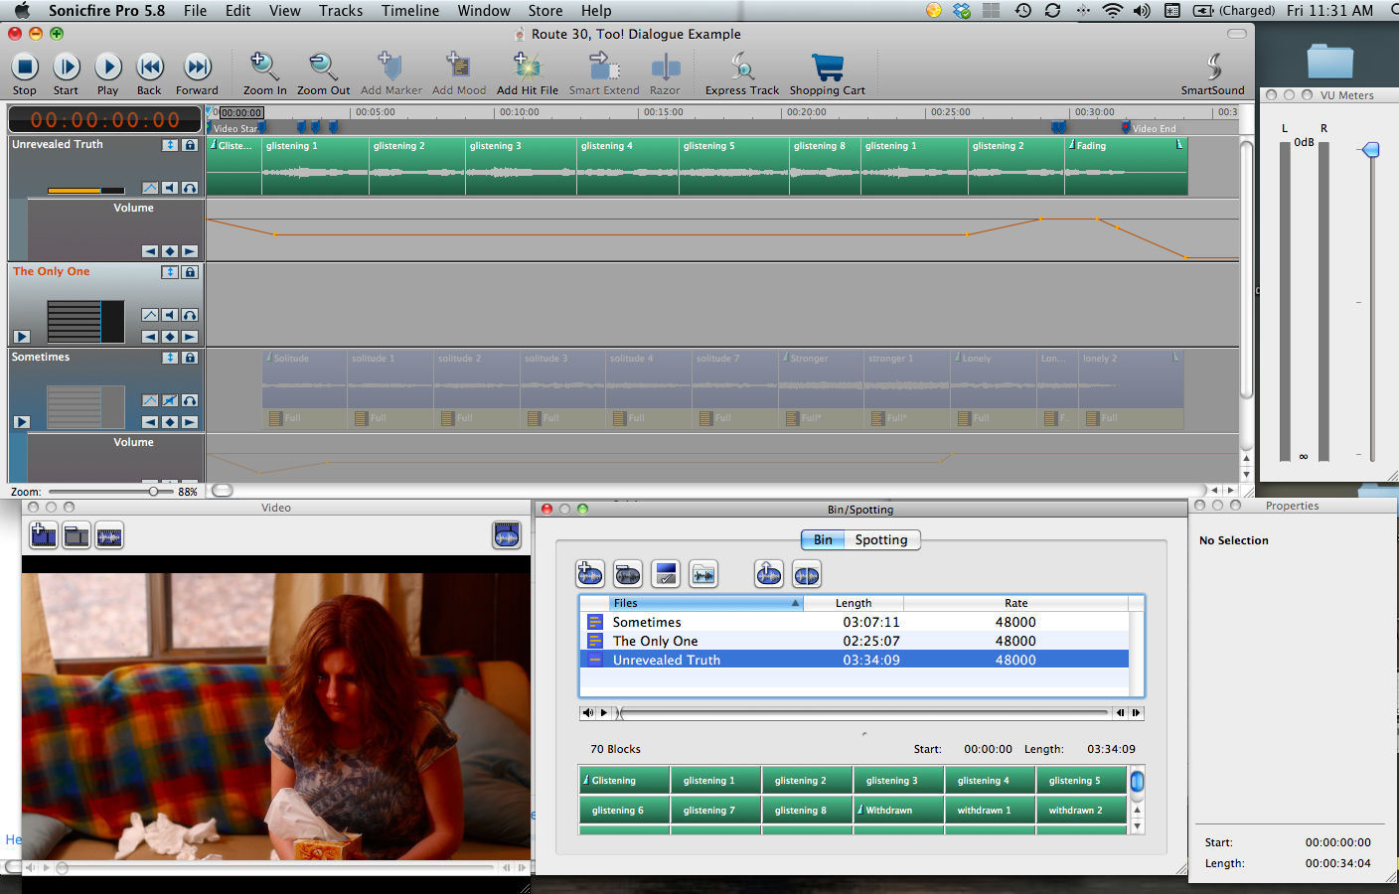Click the Bin preview play button
This screenshot has height=894, width=1399.
[603, 712]
